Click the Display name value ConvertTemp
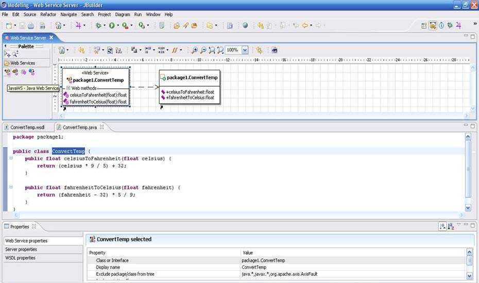 [254, 267]
